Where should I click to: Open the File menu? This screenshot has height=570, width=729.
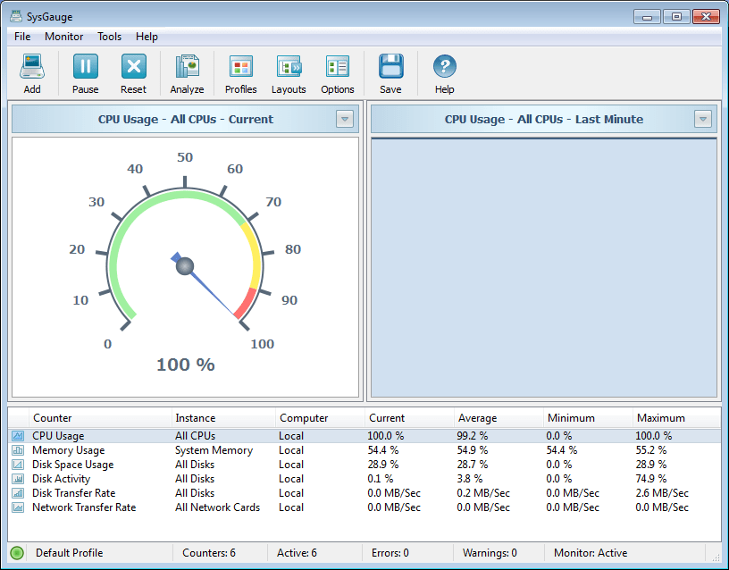22,37
